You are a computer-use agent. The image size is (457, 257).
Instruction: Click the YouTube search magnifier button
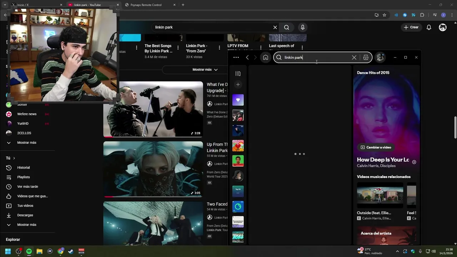(x=287, y=27)
